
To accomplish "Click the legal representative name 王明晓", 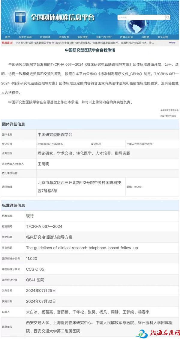I will pyautogui.click(x=43, y=164).
